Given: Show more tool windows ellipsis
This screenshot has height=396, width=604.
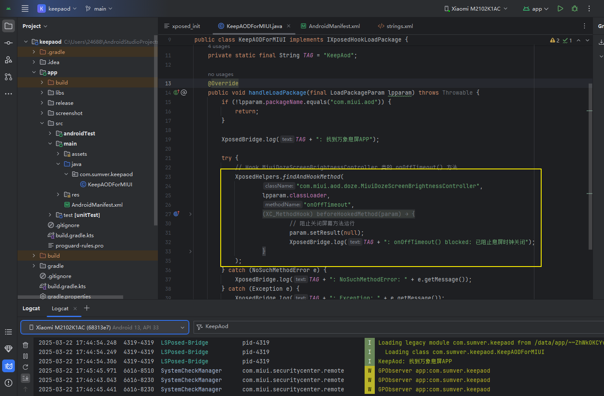Looking at the screenshot, I should pyautogui.click(x=8, y=94).
